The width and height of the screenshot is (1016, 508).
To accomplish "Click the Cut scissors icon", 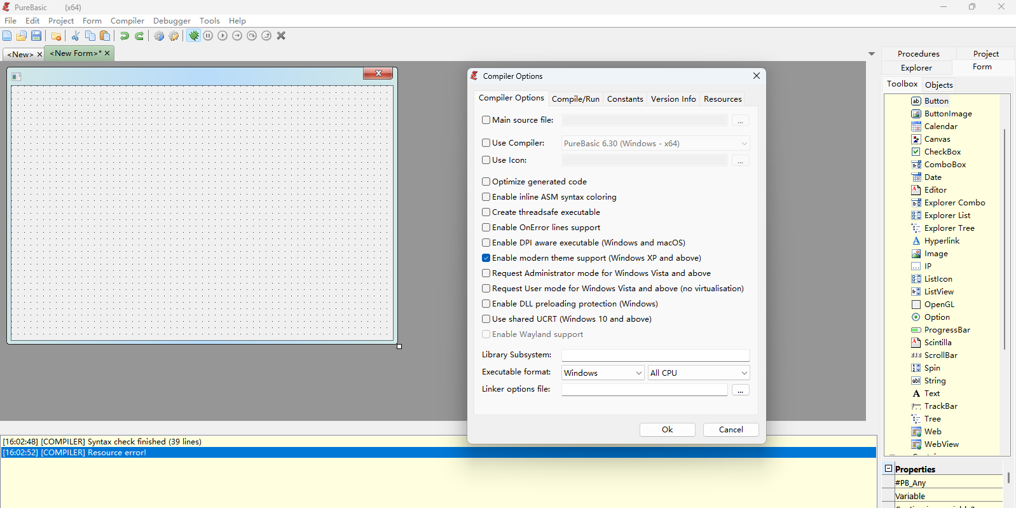I will [x=75, y=36].
